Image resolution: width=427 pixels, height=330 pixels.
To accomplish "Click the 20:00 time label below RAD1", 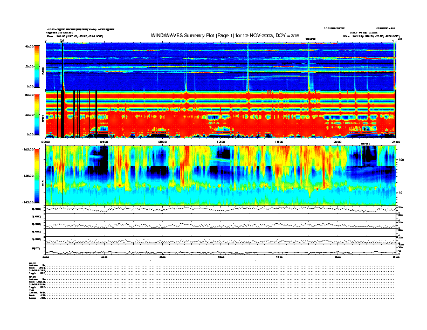I will [x=338, y=142].
